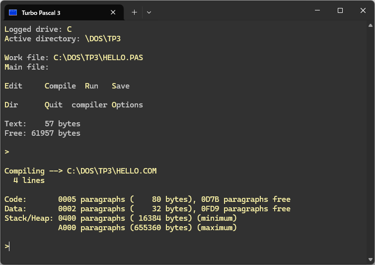Close the Turbo Pascal 3 tab
The width and height of the screenshot is (375, 265).
click(113, 12)
